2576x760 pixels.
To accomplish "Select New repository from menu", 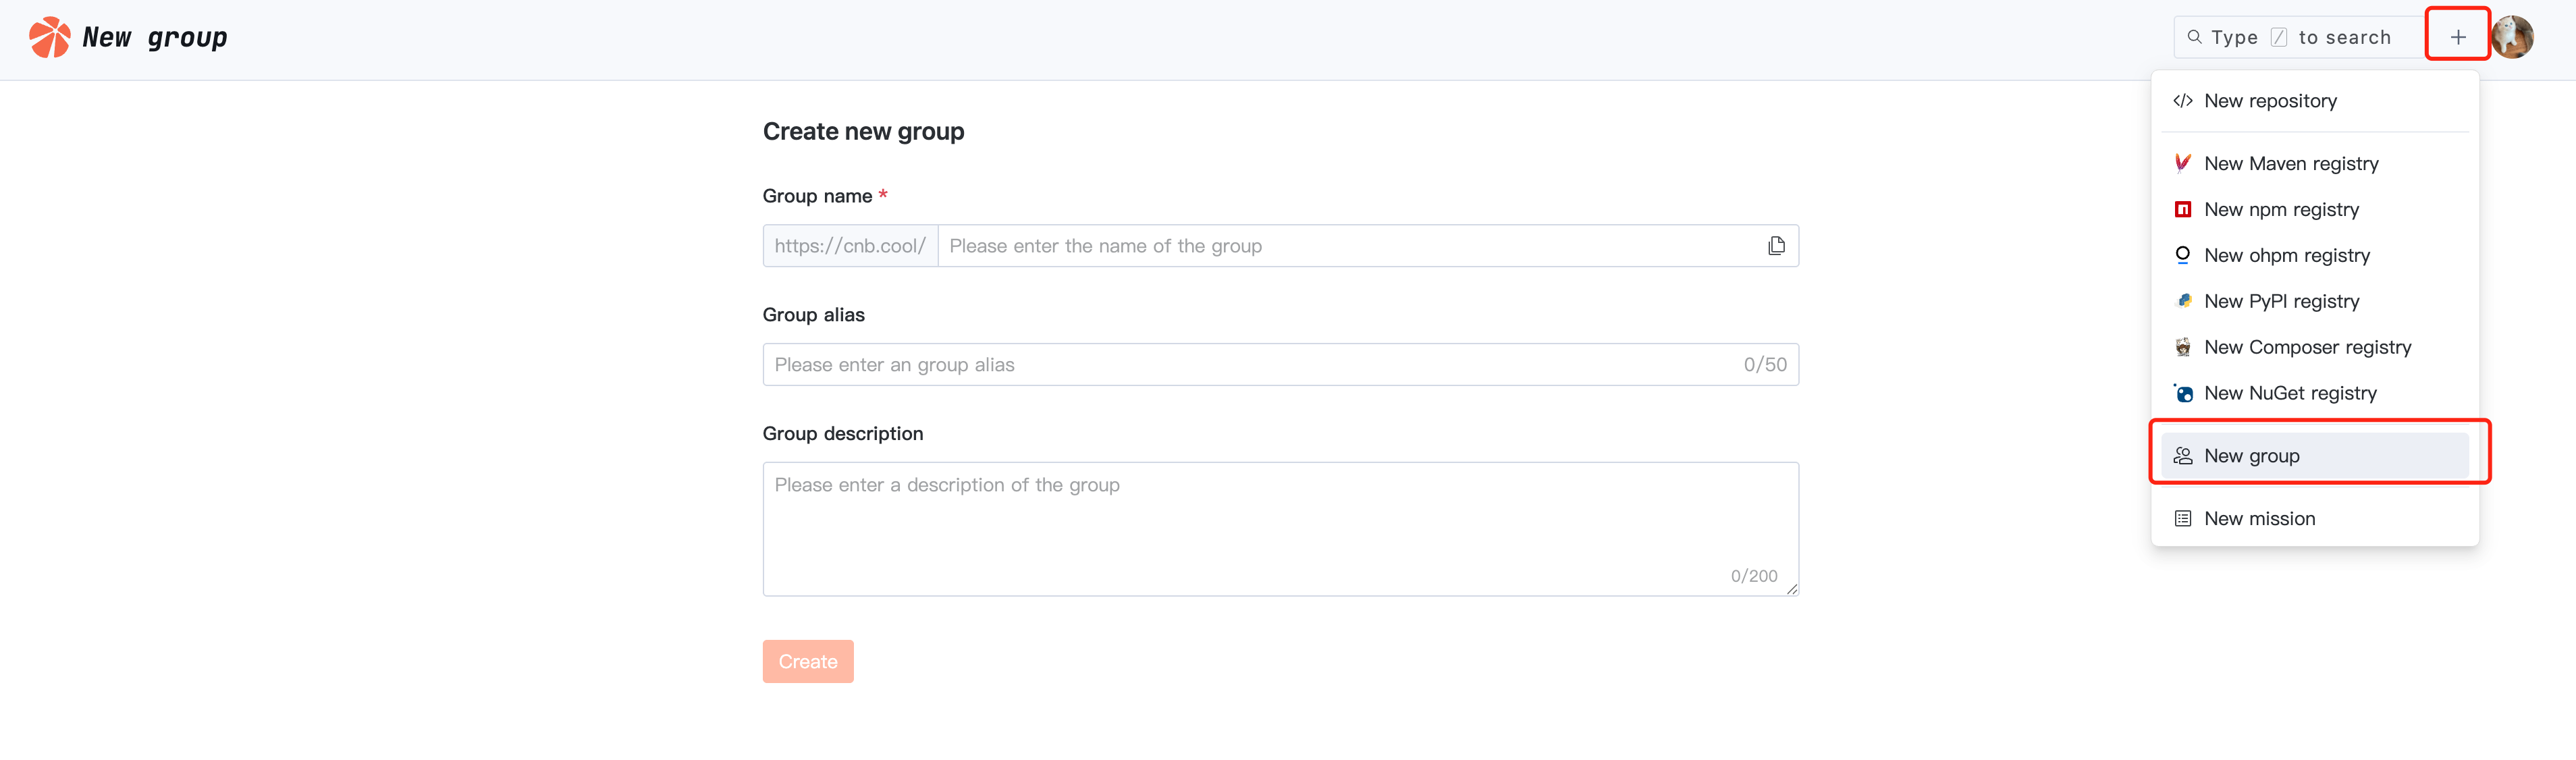I will point(2270,101).
